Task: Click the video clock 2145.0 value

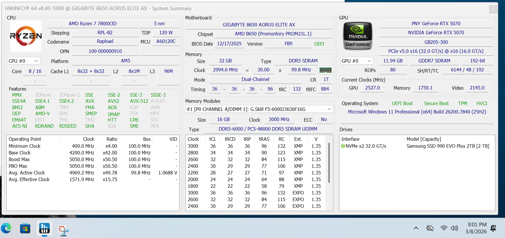Action: pos(477,88)
